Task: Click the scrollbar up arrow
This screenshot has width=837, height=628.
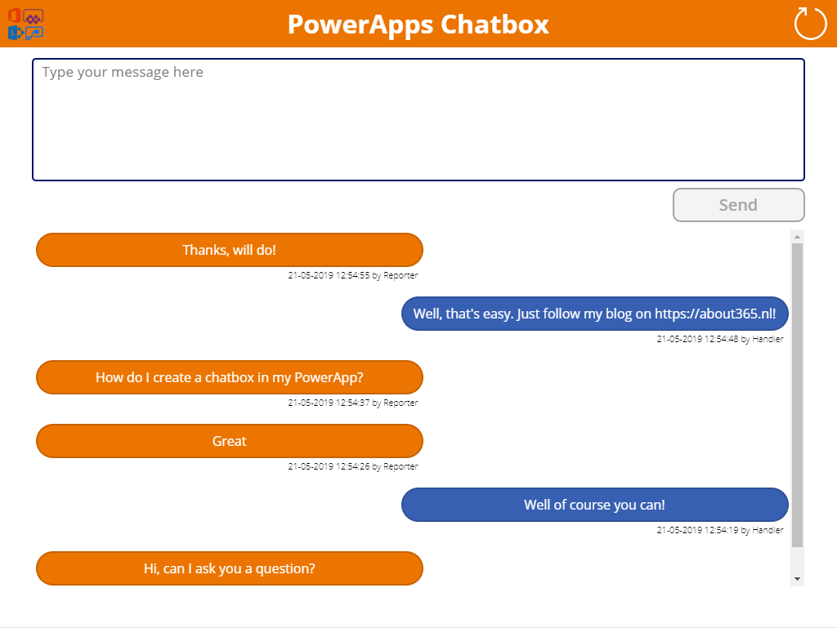Action: click(797, 236)
